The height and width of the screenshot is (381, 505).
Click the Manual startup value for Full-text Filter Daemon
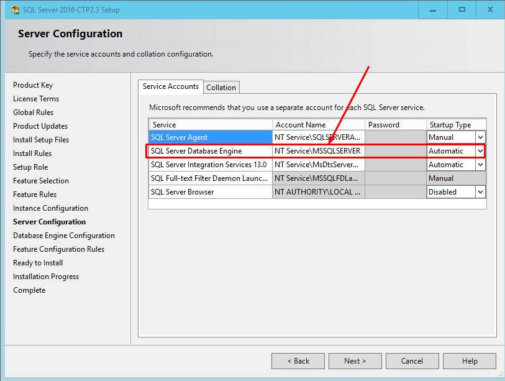tap(457, 178)
